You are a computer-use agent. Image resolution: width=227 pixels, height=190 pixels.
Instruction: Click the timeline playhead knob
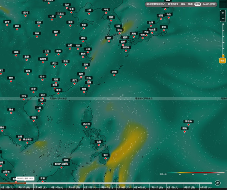click(25, 183)
